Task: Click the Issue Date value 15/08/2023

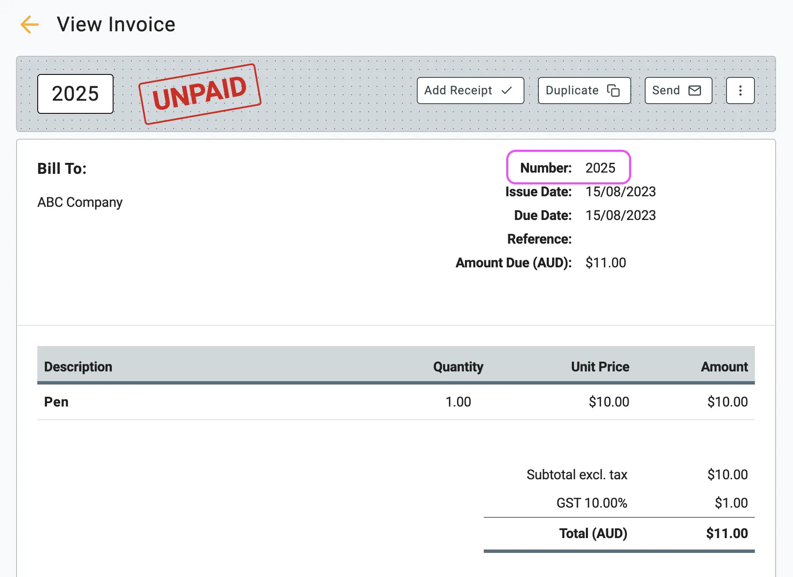Action: 621,192
